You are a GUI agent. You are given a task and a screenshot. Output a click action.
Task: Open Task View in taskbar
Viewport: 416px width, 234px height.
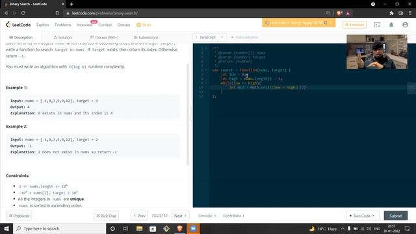(125, 228)
